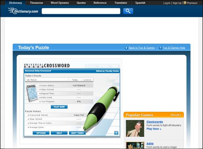Screen dimensions: 203x149
Task: Click the Sign Up link
Action: (x=177, y=3)
